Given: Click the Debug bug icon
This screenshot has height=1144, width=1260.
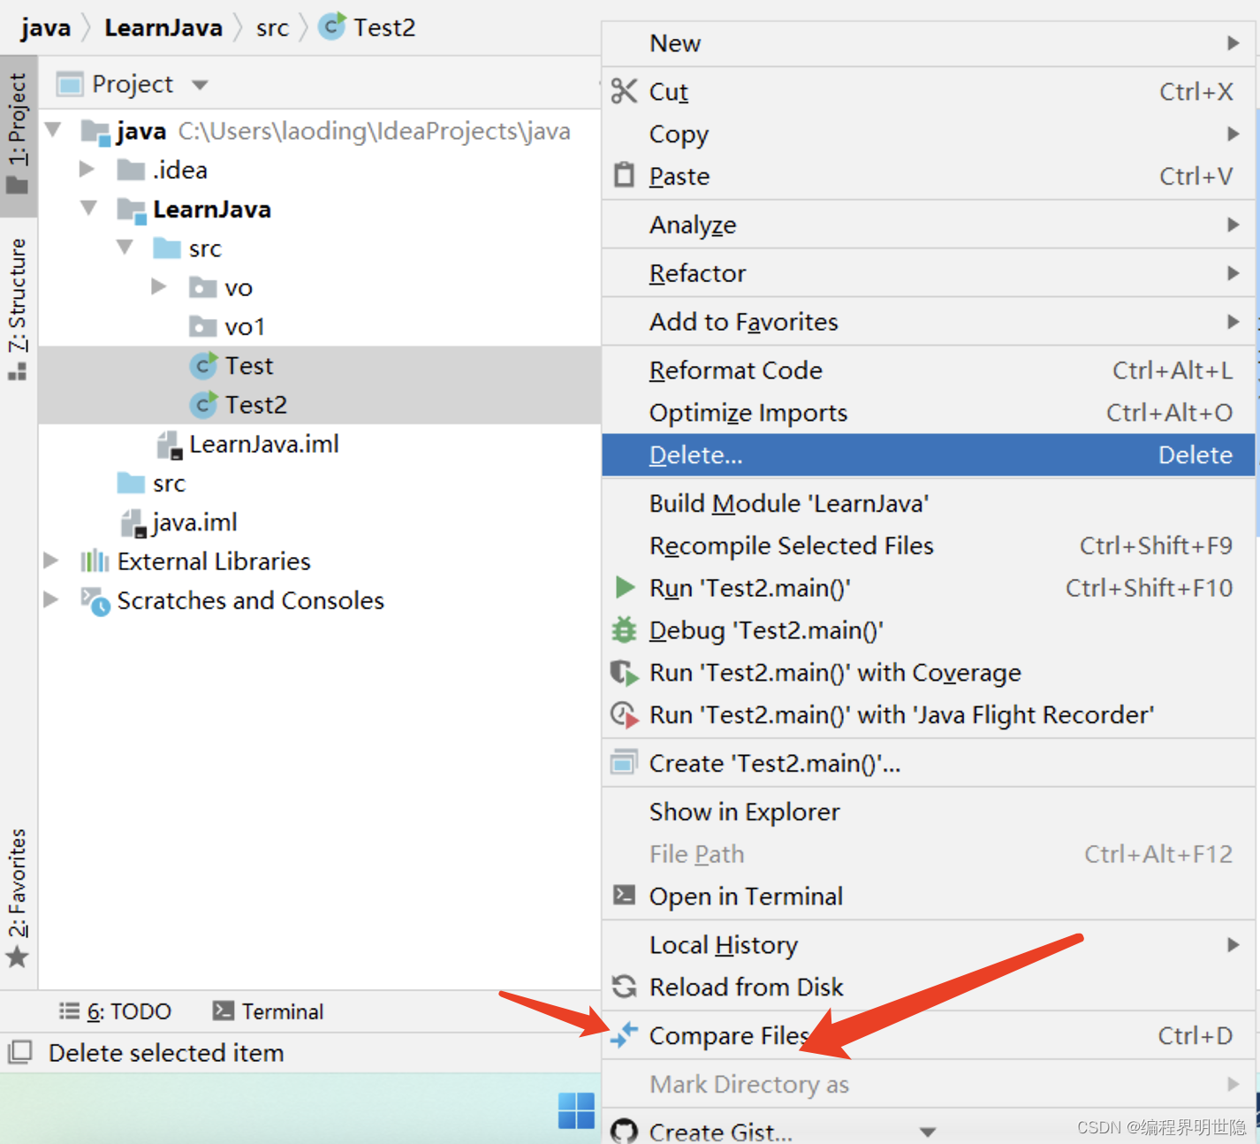Looking at the screenshot, I should [x=624, y=629].
